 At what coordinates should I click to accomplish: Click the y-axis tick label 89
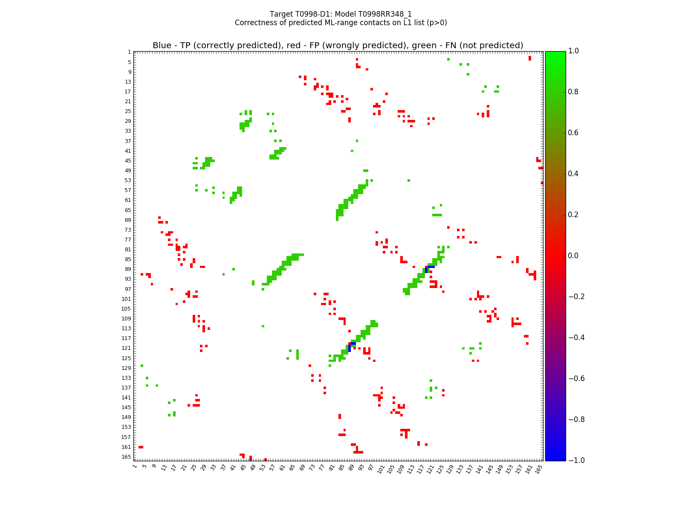click(127, 269)
